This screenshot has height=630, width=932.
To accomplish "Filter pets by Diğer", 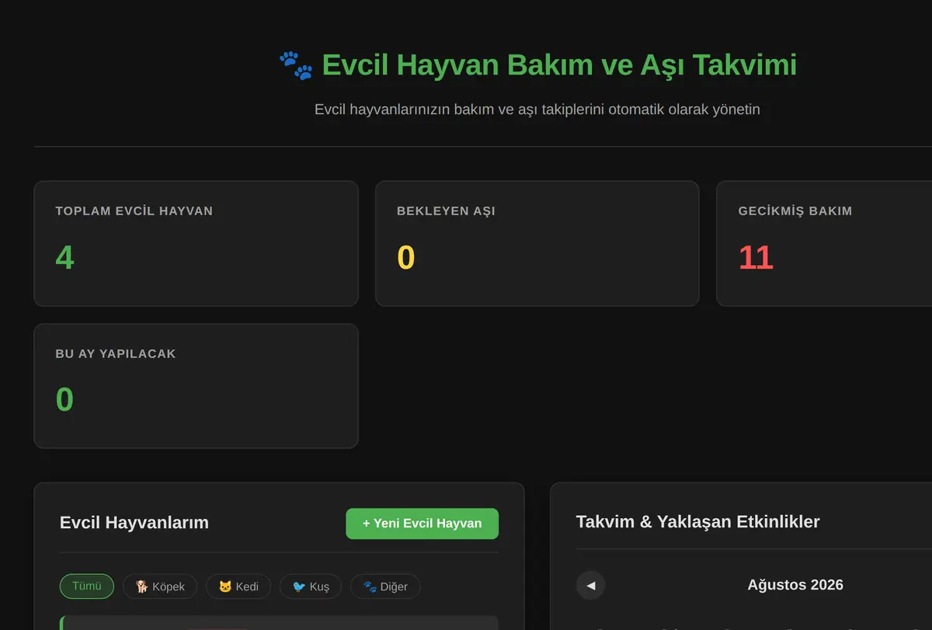I will 385,586.
